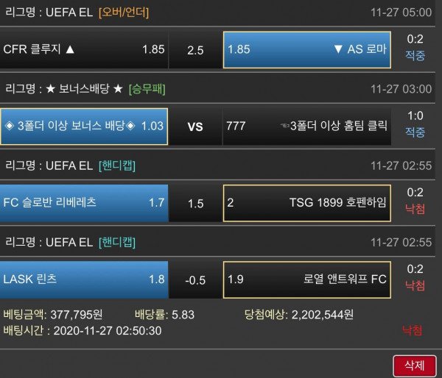Click the 승무패 tag on bonus row

pyautogui.click(x=147, y=88)
